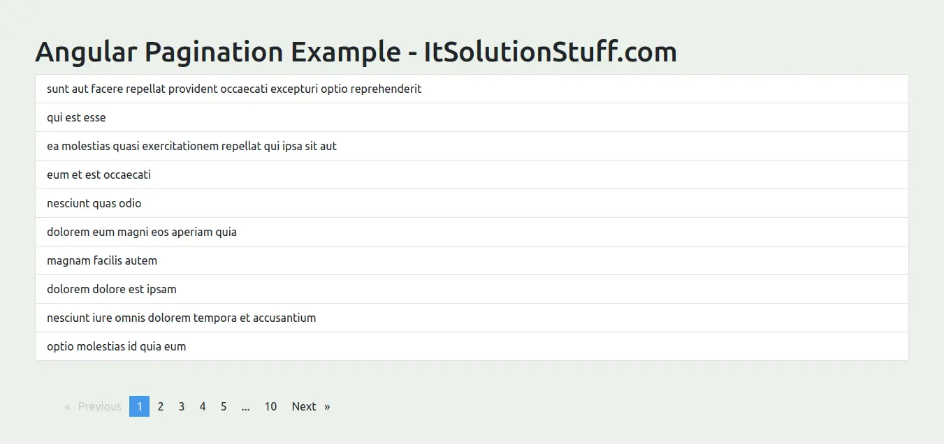Viewport: 944px width, 444px height.
Task: Open page 4 of the list
Action: 203,406
